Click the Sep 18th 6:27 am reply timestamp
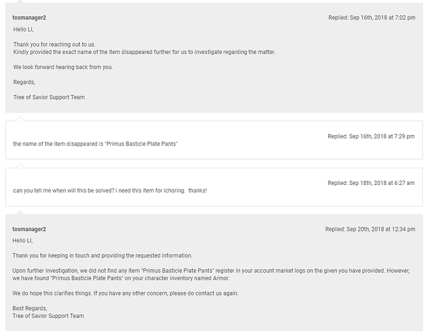Screen dimensions: 425x332 [370, 183]
